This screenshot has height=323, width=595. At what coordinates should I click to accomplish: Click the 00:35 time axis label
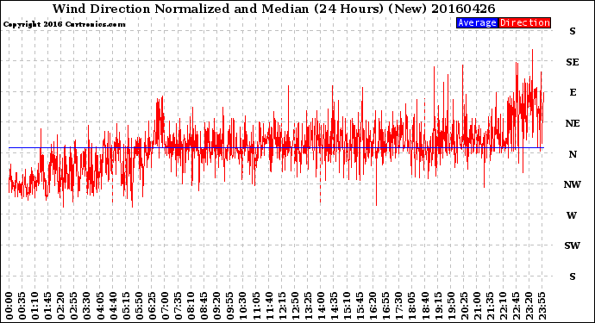point(22,306)
